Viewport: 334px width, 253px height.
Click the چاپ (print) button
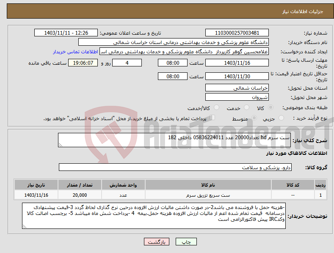(186, 242)
